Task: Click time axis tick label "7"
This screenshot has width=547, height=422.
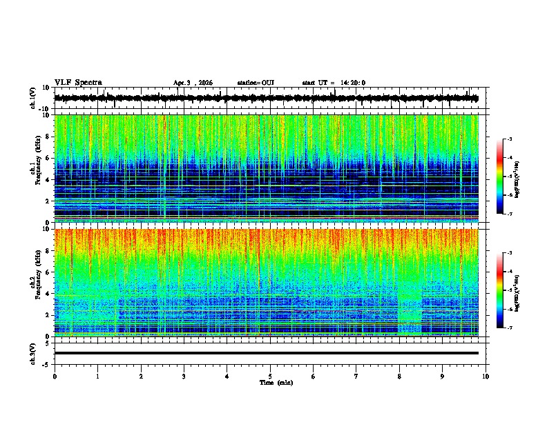Action: point(356,376)
